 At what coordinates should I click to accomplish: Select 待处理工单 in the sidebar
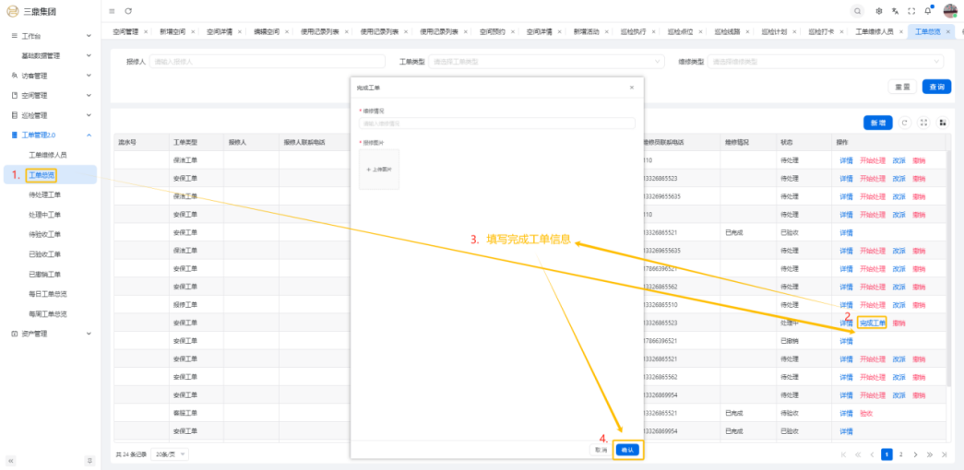coord(45,194)
